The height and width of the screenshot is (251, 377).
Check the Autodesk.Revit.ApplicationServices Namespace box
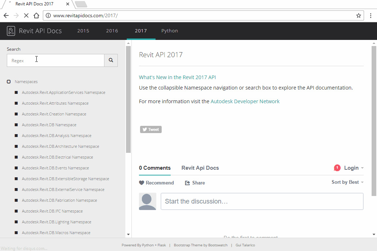tap(16, 92)
